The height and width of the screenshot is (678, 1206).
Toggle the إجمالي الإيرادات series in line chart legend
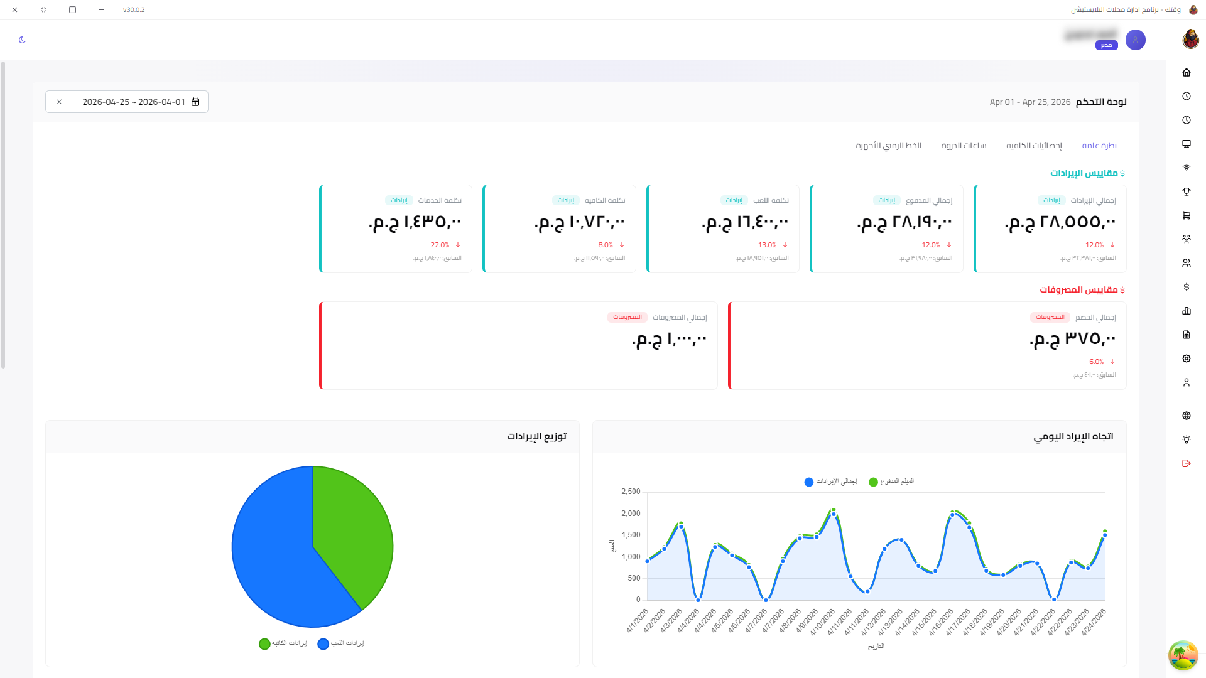coord(830,482)
